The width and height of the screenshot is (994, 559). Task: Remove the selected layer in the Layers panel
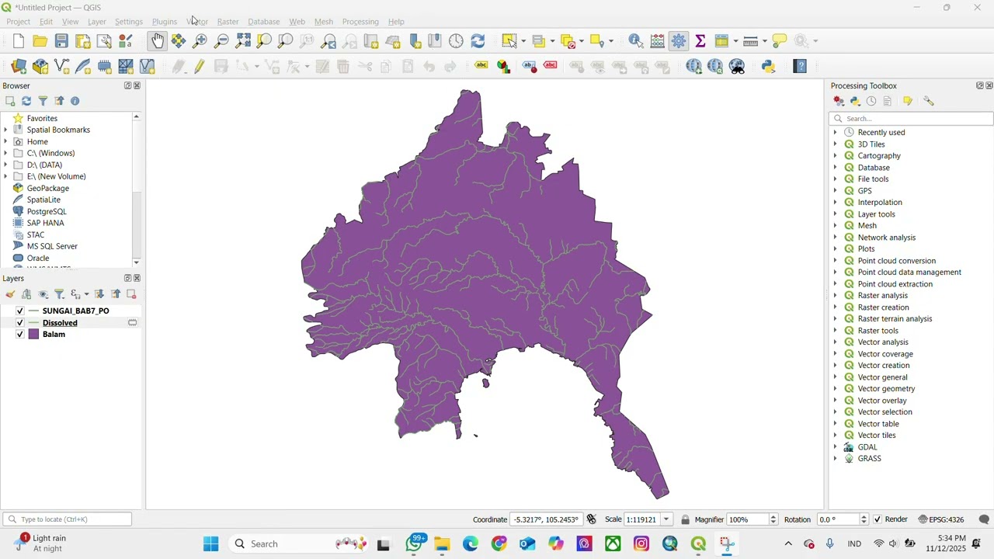click(x=131, y=294)
